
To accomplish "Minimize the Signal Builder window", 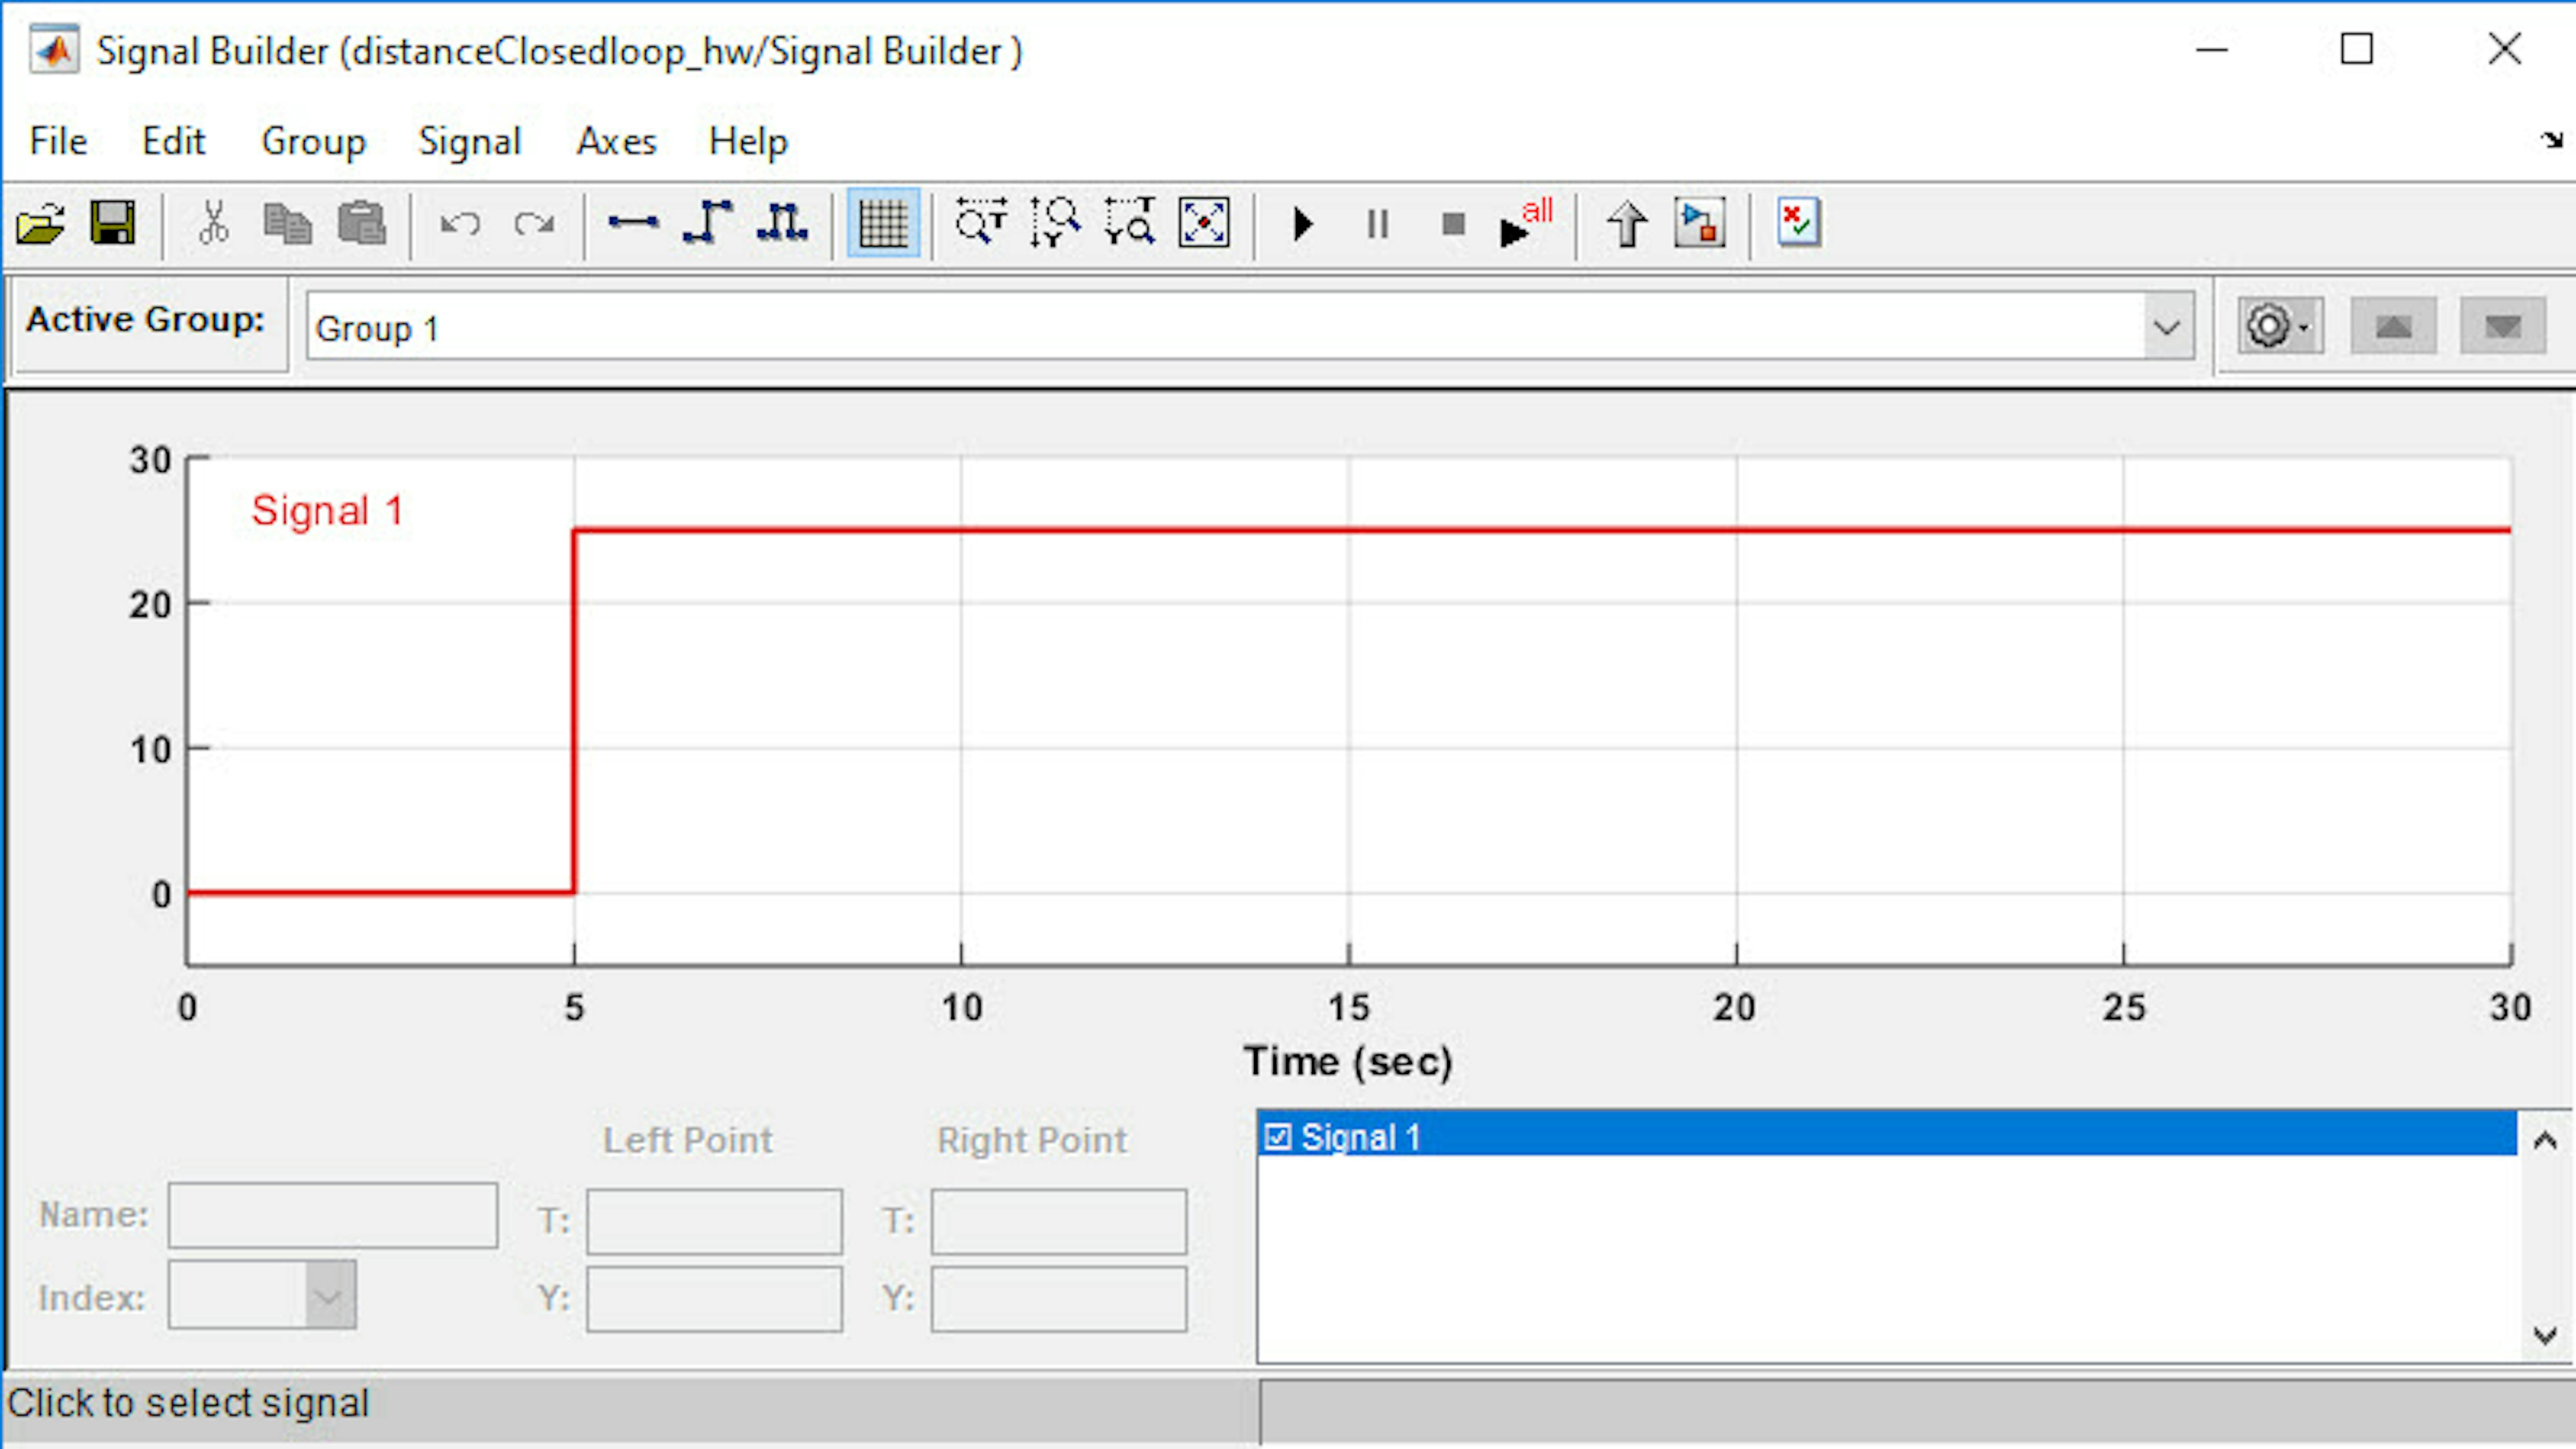I will point(2212,49).
